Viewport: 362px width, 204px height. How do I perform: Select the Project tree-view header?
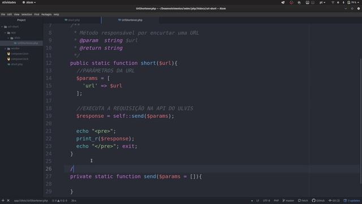pos(21,20)
